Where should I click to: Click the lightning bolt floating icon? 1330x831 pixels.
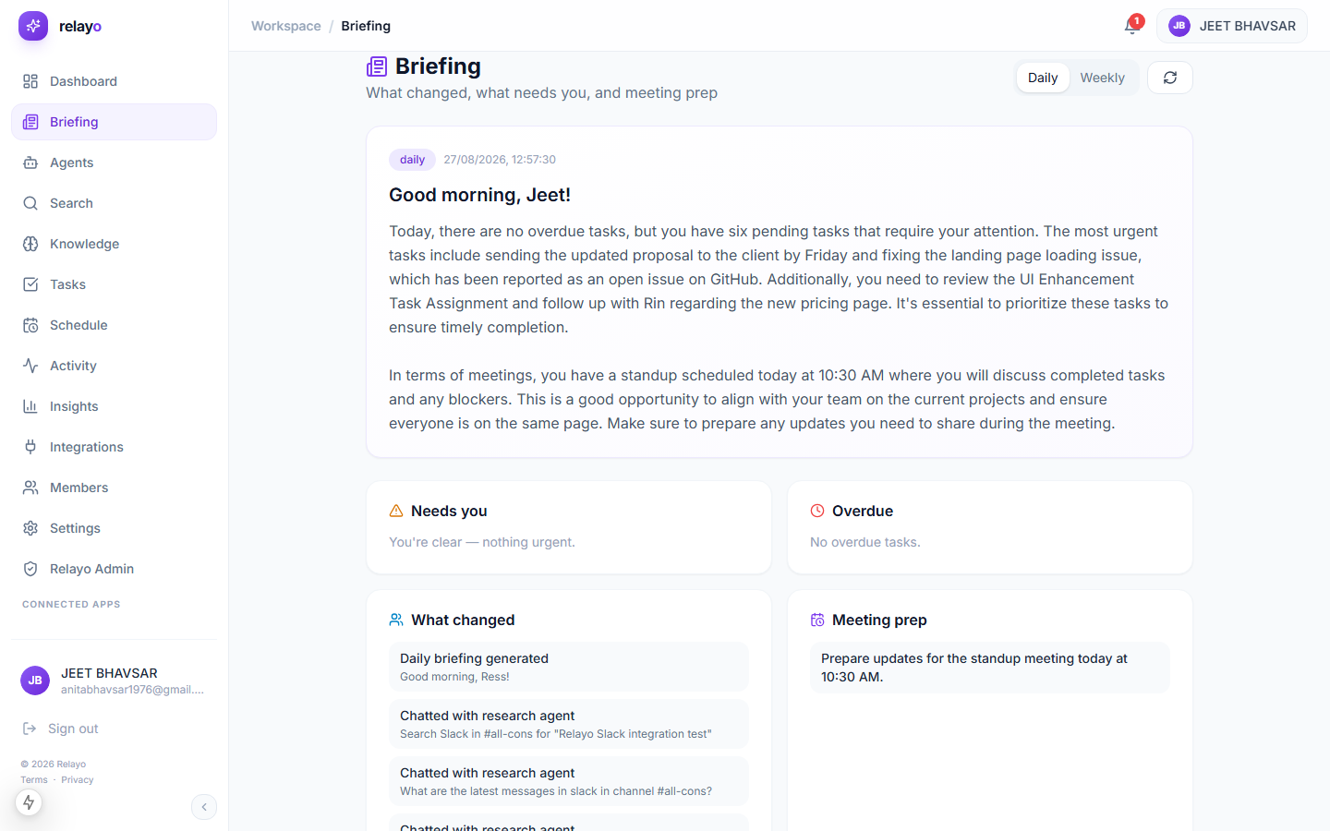point(29,802)
